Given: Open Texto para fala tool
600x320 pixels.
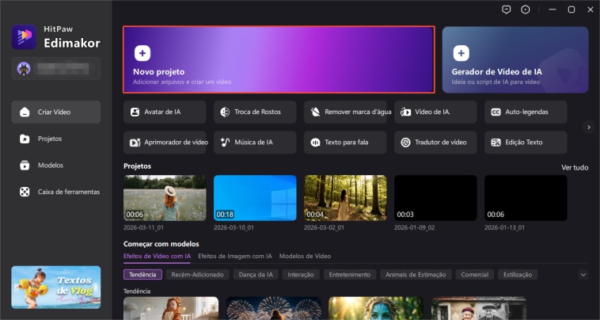Looking at the screenshot, I should pos(345,143).
